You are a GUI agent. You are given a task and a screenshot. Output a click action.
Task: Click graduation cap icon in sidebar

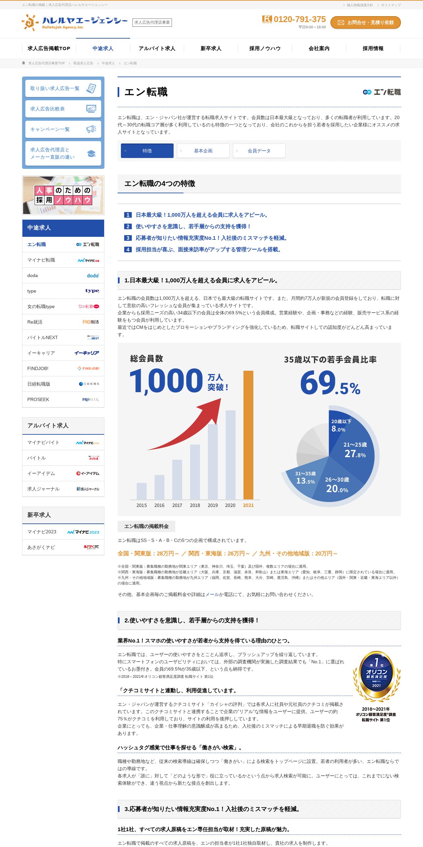(91, 153)
